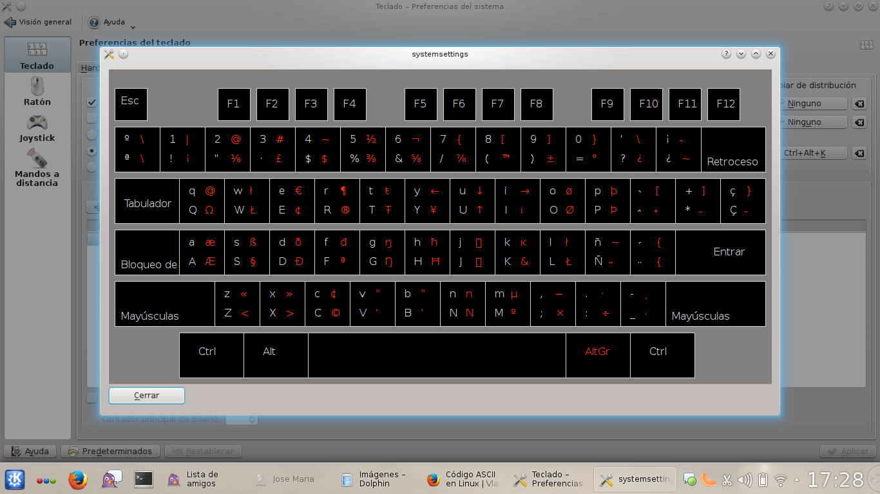Screen dimensions: 880x494
Task: Click the Tabulador key
Action: coord(147,201)
